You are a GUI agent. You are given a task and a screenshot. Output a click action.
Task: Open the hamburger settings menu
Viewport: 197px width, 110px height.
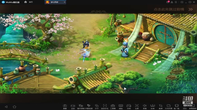(176, 2)
